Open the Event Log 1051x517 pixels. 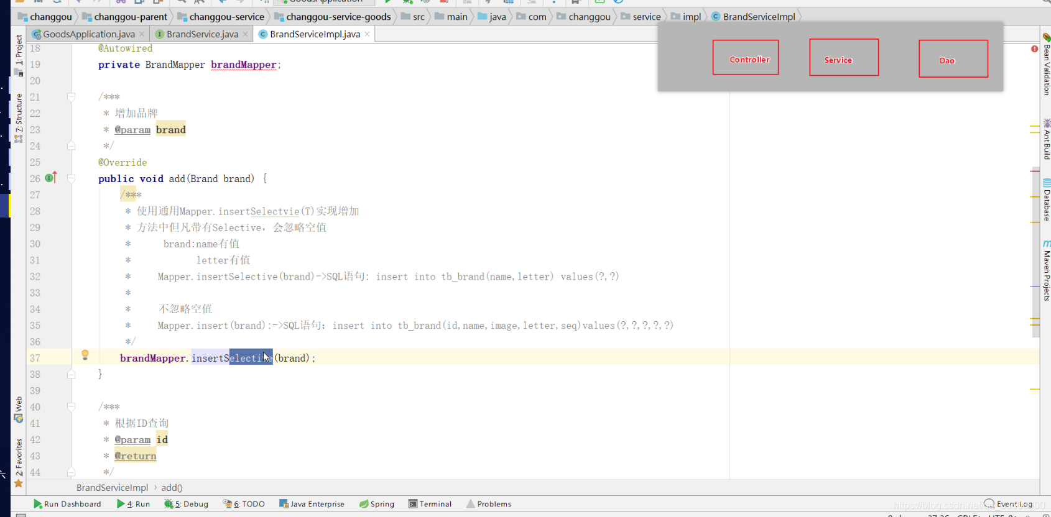point(1009,504)
